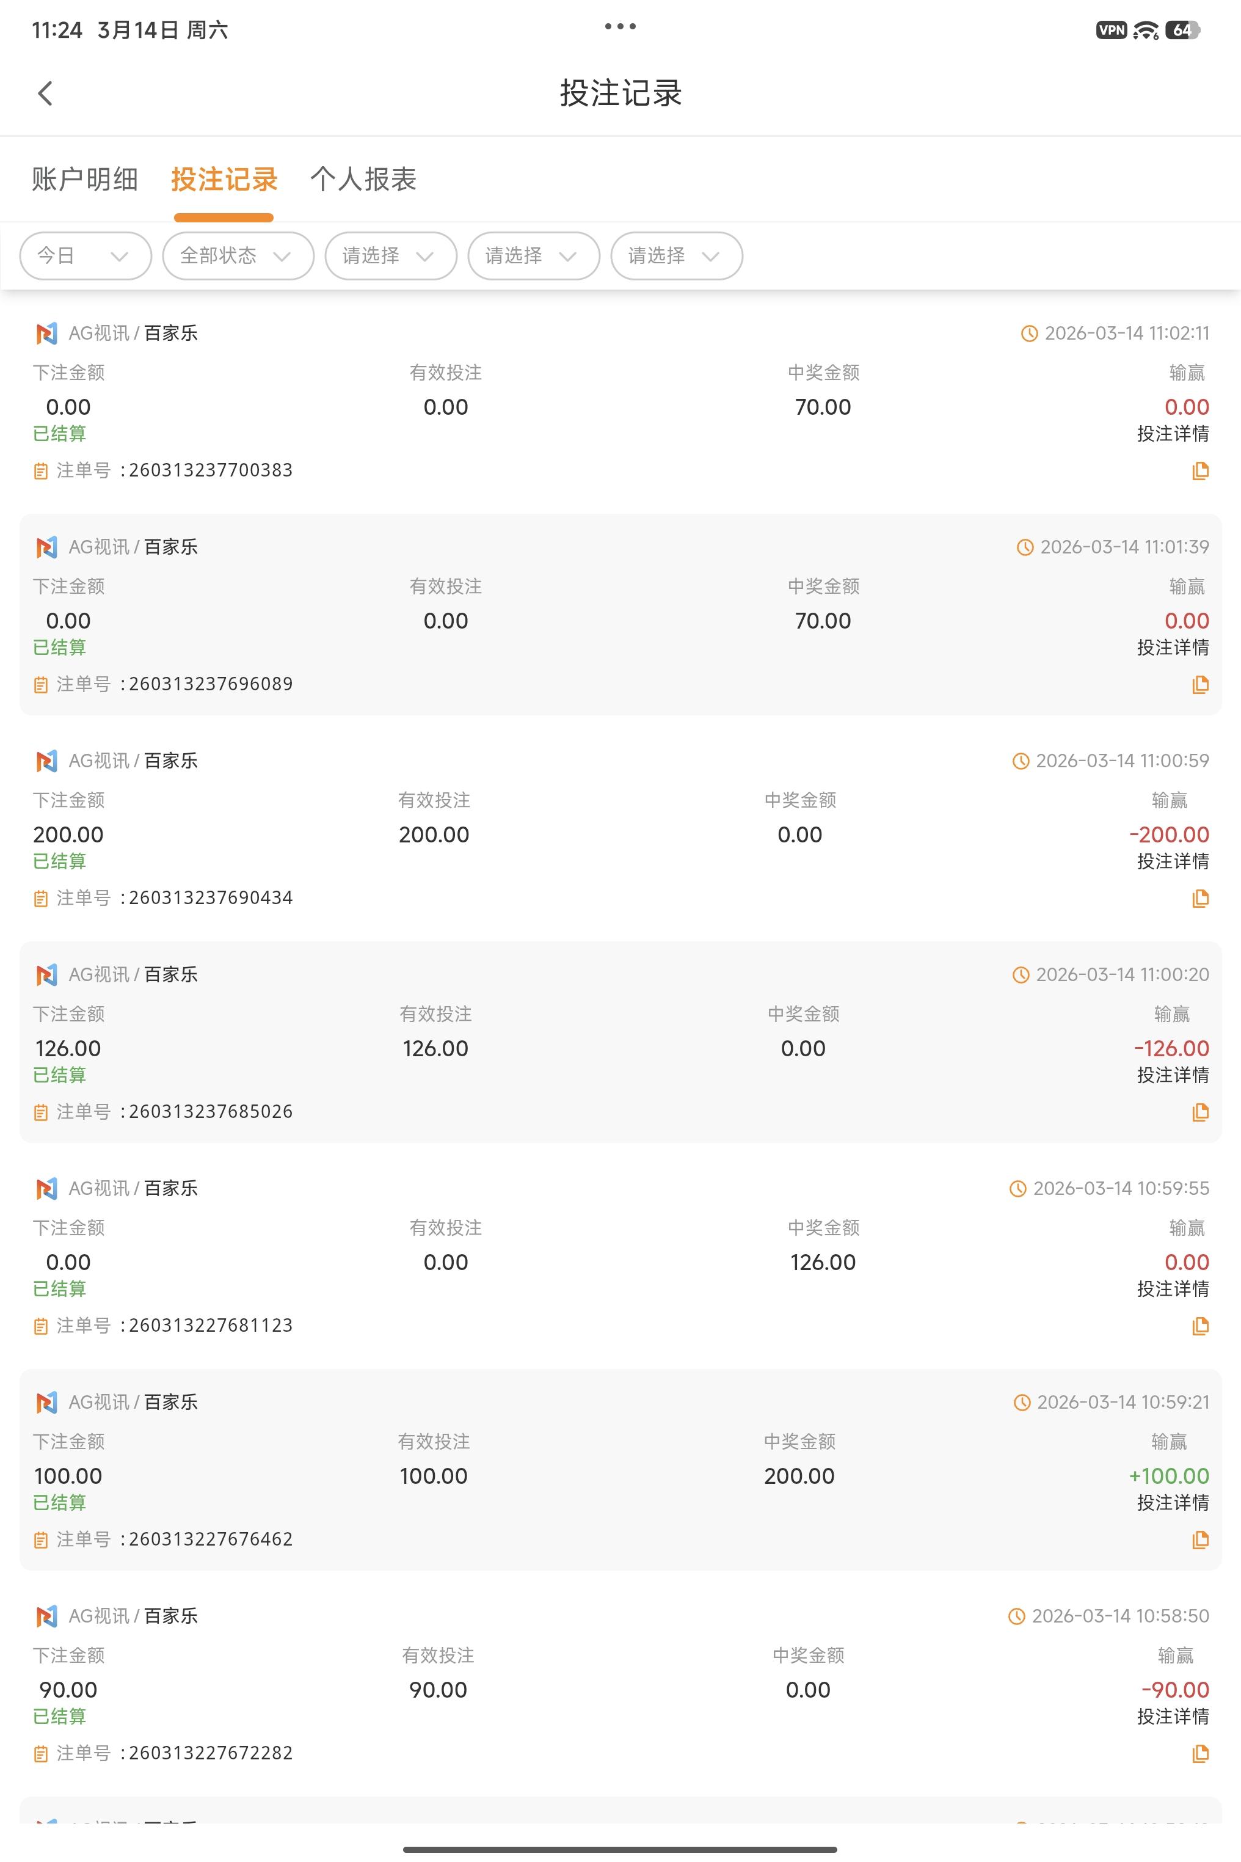Select the 投注记录 tab
The height and width of the screenshot is (1862, 1241).
(x=224, y=180)
